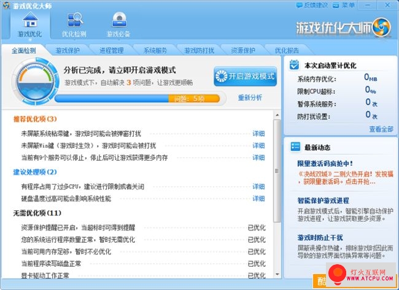The image size is (399, 290).
Task: Switch to the 进程管理 tab
Action: tap(112, 50)
